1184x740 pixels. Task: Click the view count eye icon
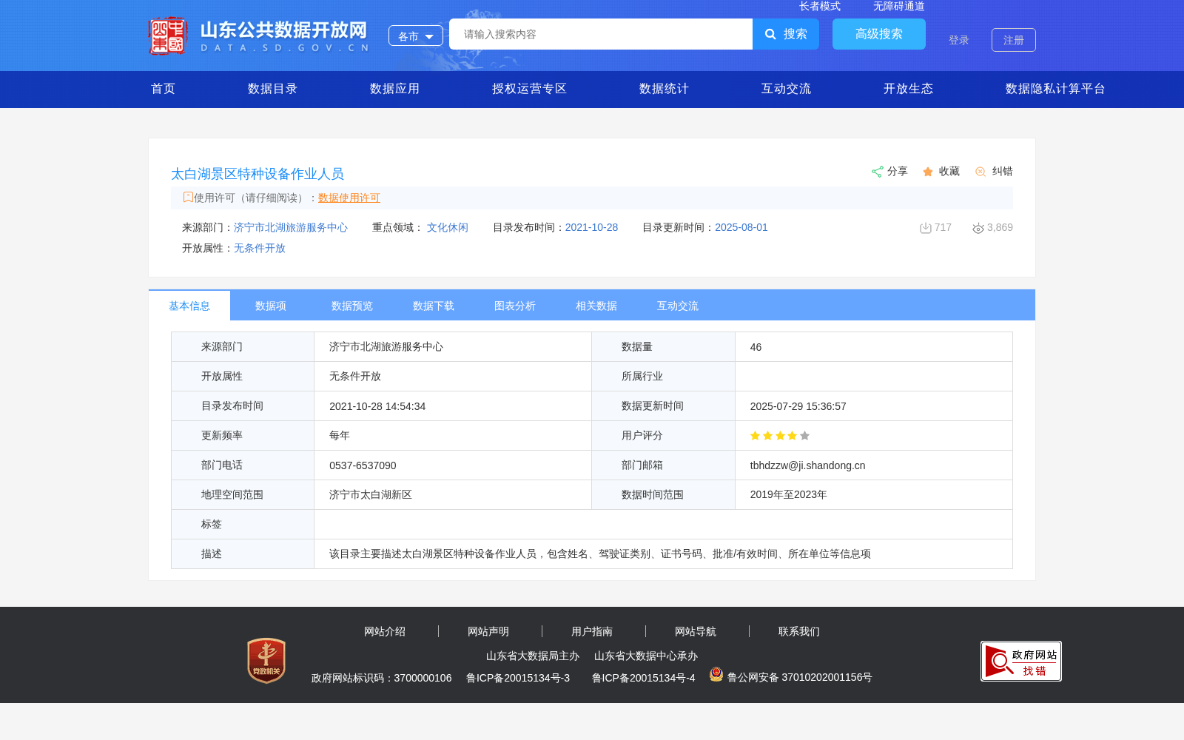click(x=978, y=228)
